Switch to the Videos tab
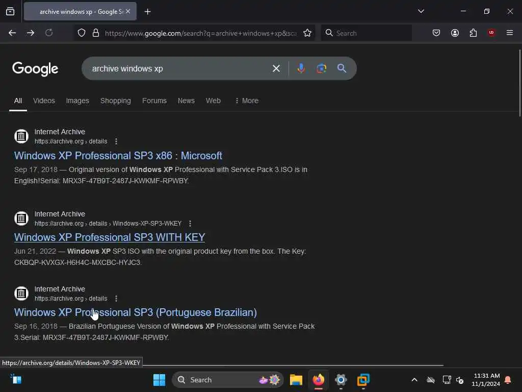The image size is (522, 392). [44, 101]
